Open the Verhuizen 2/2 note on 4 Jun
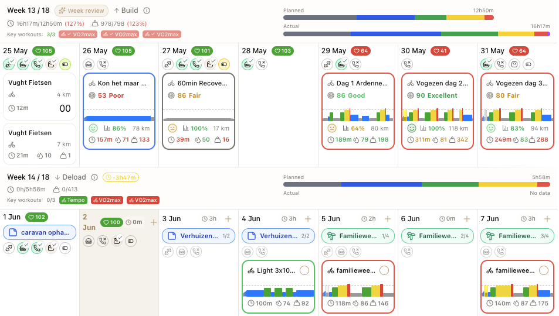 click(x=278, y=236)
